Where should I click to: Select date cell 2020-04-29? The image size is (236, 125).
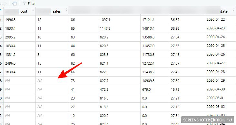click(x=216, y=81)
